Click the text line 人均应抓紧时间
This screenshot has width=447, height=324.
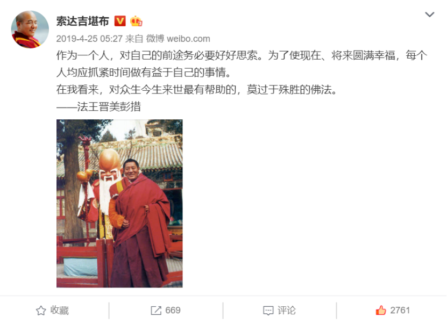click(144, 73)
